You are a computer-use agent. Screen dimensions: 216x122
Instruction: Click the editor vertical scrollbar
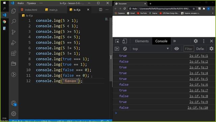pos(111,50)
